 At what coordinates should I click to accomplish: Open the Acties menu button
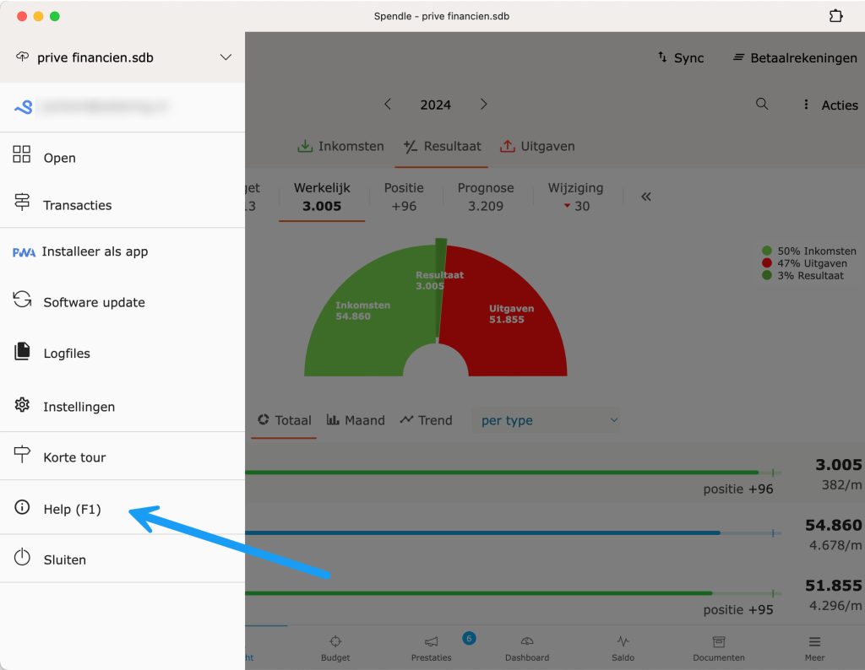pos(830,105)
